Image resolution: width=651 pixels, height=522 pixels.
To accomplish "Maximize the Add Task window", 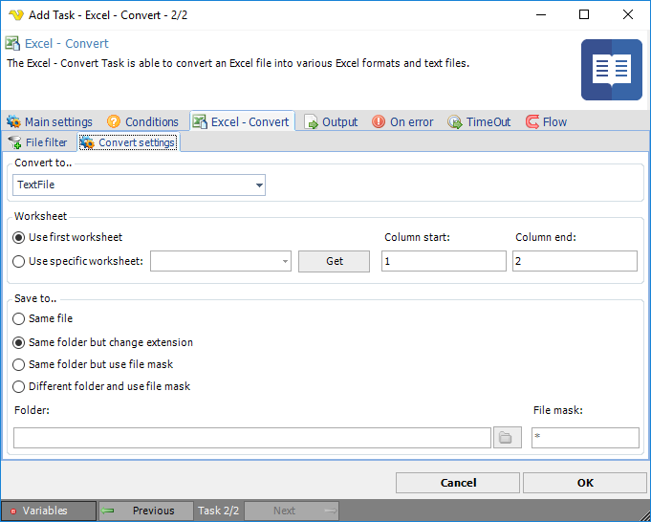I will (x=584, y=15).
